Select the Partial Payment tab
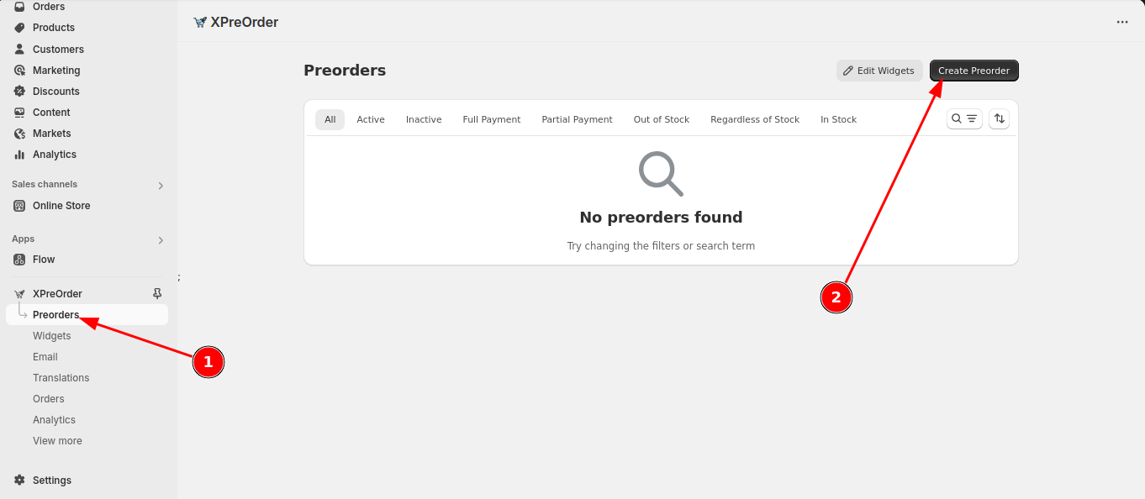This screenshot has height=499, width=1145. (577, 119)
